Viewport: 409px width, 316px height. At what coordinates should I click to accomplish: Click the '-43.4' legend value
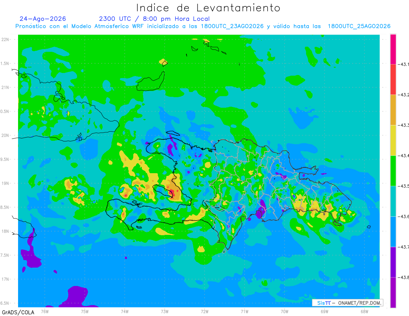pos(404,156)
